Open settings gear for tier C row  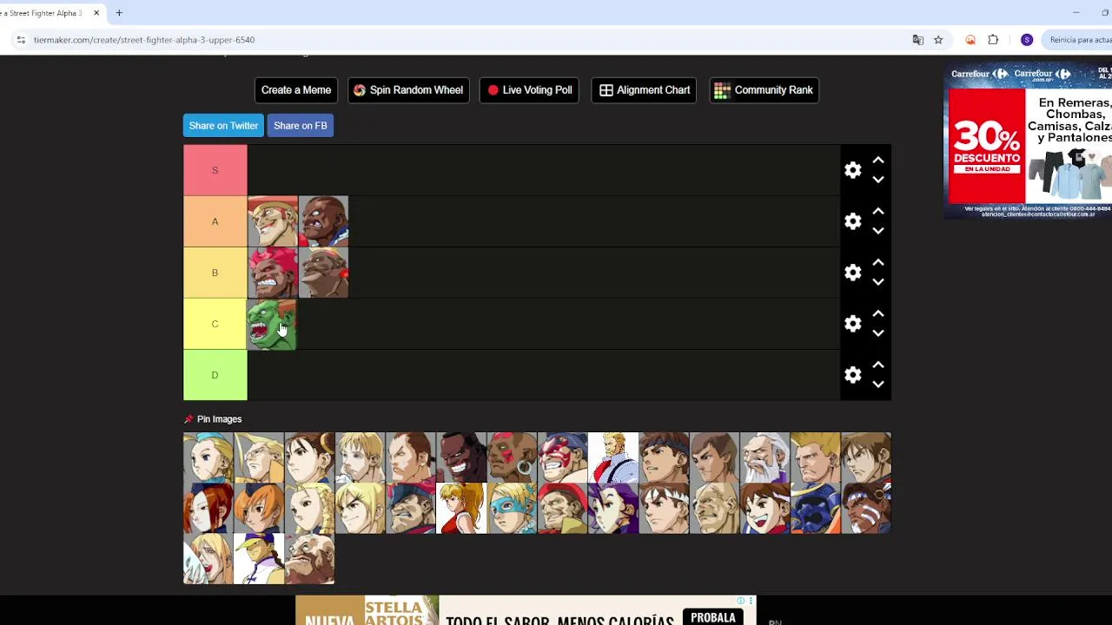click(x=853, y=324)
